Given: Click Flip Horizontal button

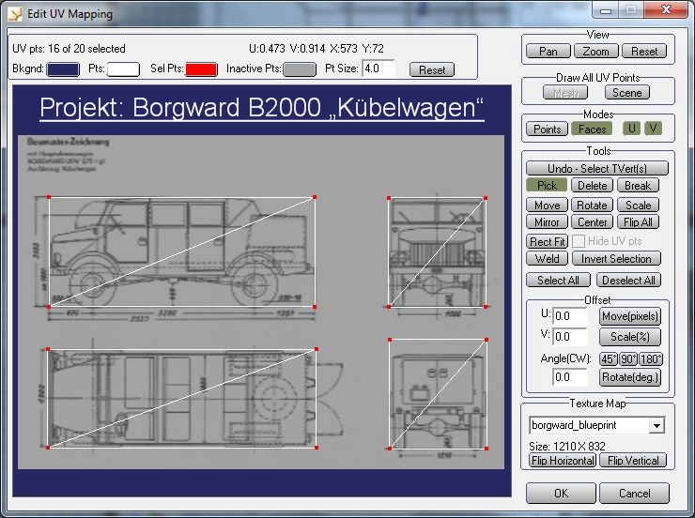Looking at the screenshot, I should [x=563, y=461].
